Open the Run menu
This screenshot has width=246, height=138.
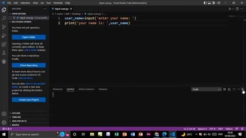coord(48,3)
